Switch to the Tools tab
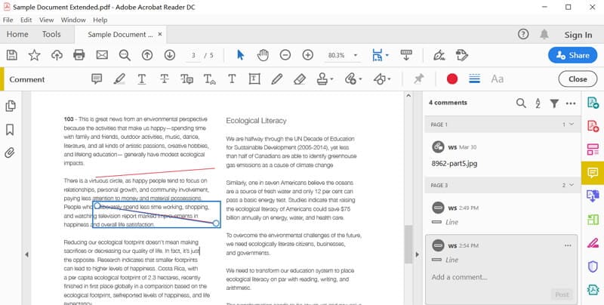Image resolution: width=604 pixels, height=305 pixels. [x=51, y=34]
